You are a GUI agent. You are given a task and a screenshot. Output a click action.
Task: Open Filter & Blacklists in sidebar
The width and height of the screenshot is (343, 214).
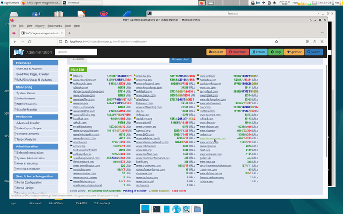pyautogui.click(x=27, y=163)
